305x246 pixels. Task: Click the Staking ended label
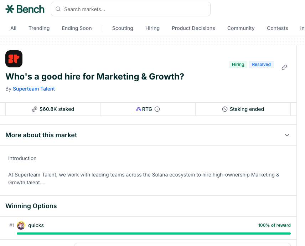click(x=247, y=109)
